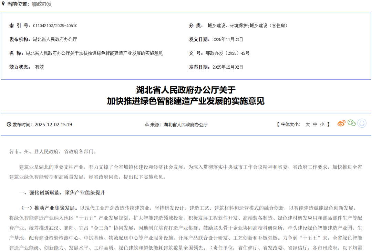Image resolution: width=372 pixels, height=251 pixels.
Task: Click the clock icon beside 发布时间
Action: [x=9, y=124]
